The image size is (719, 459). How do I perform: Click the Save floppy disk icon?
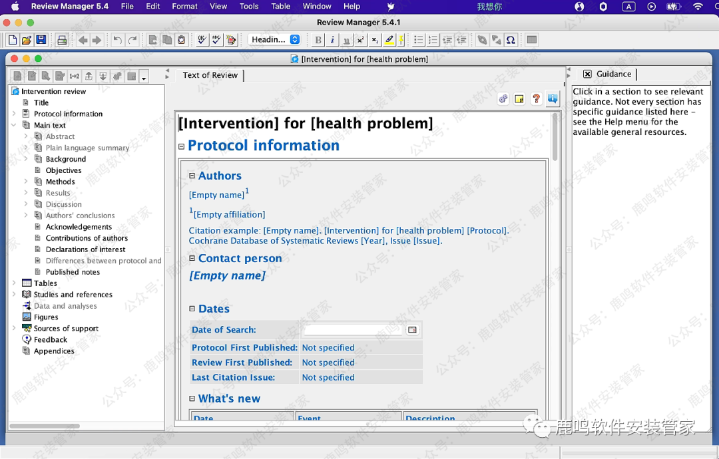point(41,40)
